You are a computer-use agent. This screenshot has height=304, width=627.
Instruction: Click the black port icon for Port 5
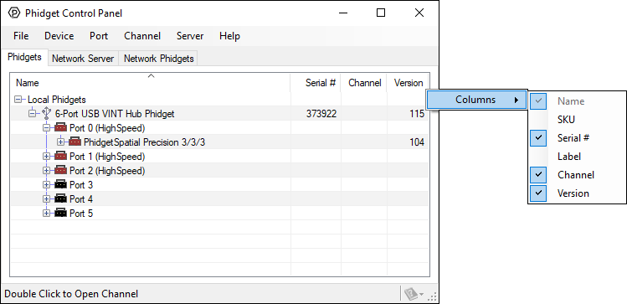pos(60,214)
